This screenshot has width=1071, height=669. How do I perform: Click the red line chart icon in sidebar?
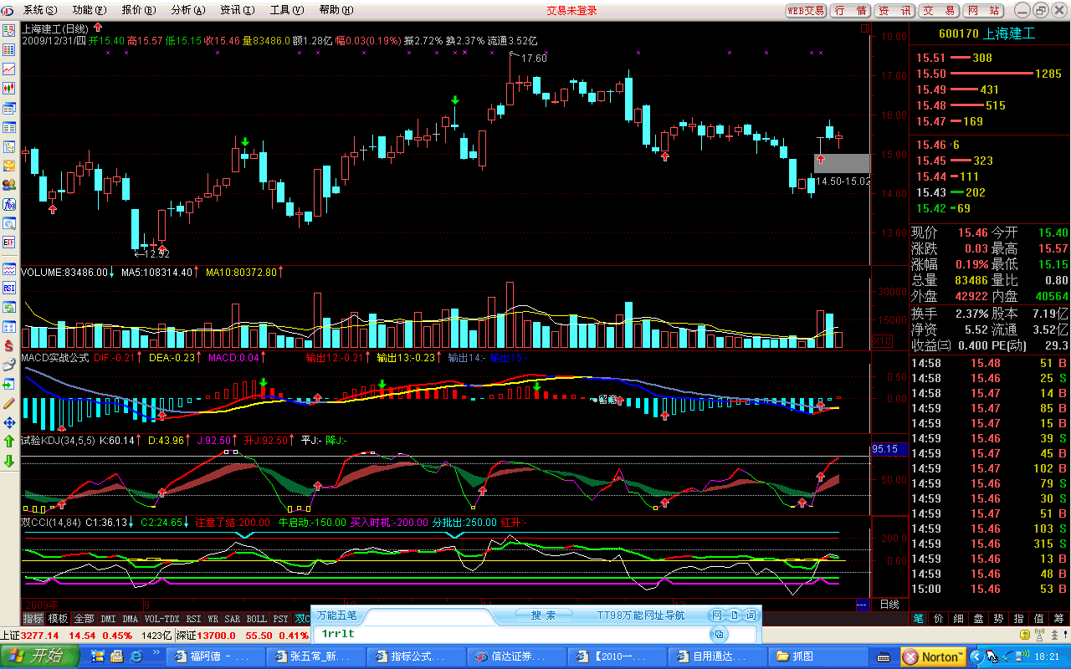[x=9, y=69]
